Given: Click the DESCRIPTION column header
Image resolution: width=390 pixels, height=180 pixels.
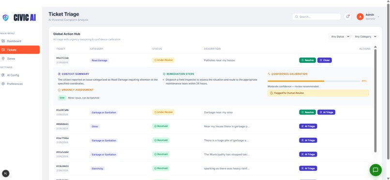Looking at the screenshot, I should 212,49.
